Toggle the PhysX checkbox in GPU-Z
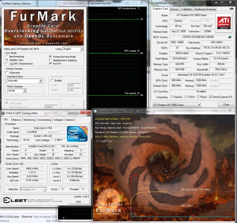The image size is (237, 223). (x=198, y=97)
